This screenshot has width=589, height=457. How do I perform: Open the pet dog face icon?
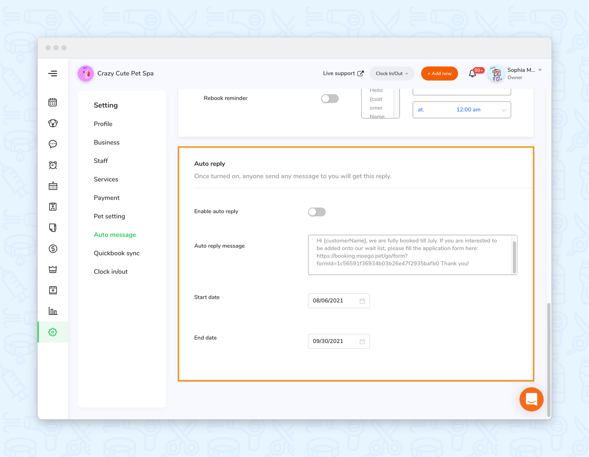coord(53,123)
